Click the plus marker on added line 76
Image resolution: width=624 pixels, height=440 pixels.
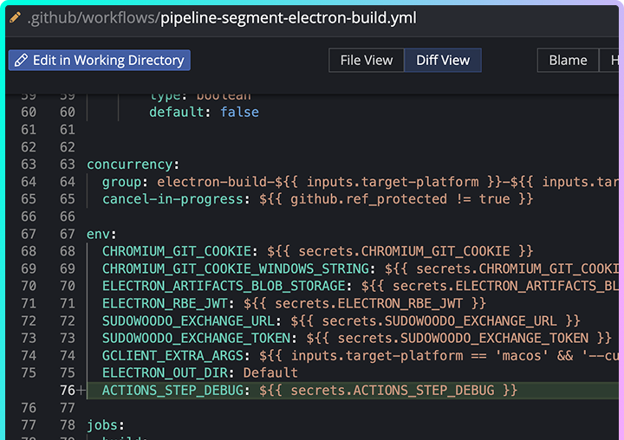pos(81,391)
